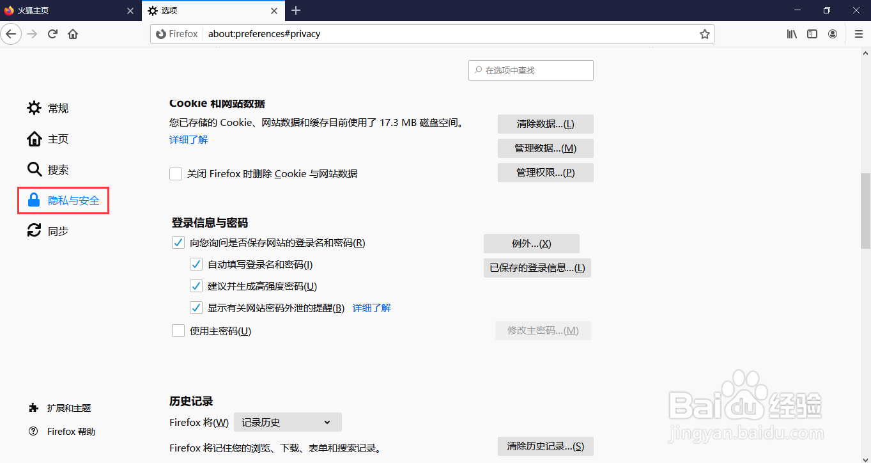This screenshot has width=871, height=463.
Task: Click the greyed 修改主密码 button
Action: [x=543, y=331]
